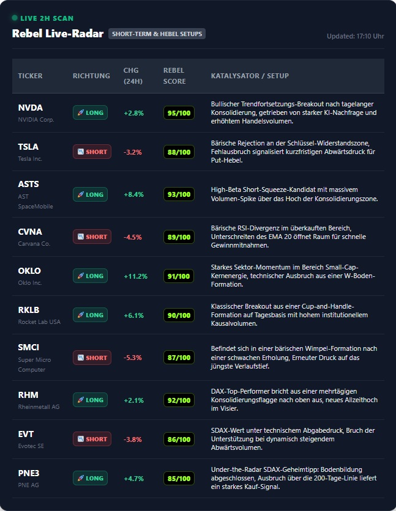This screenshot has height=511, width=396.
Task: Click the Tesla Inc. company name
Action: tap(30, 159)
